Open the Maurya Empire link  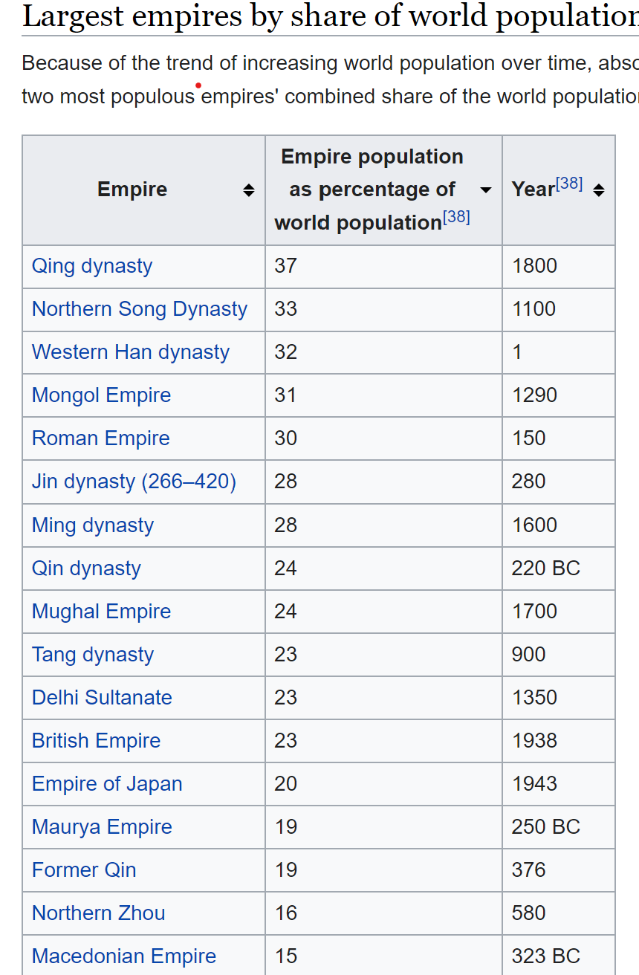pos(102,827)
